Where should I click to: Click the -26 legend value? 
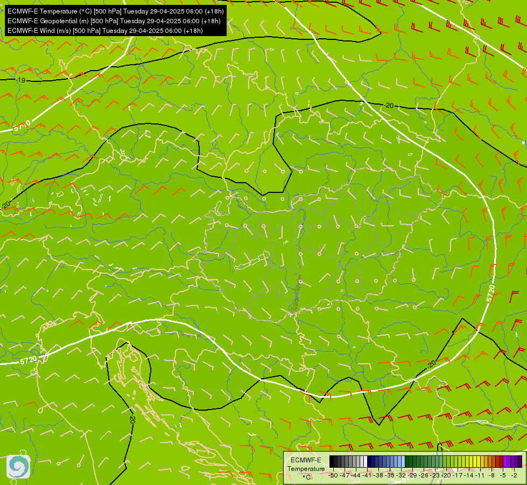tap(424, 475)
